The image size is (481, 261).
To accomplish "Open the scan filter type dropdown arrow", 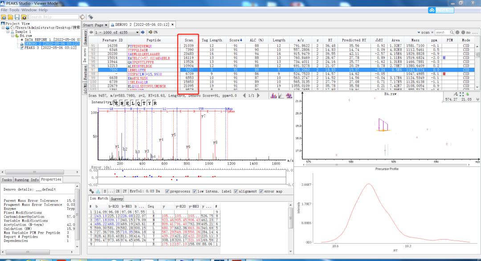I will pyautogui.click(x=418, y=33).
